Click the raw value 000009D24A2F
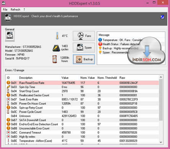The height and width of the screenshot is (149, 170). [x=128, y=83]
